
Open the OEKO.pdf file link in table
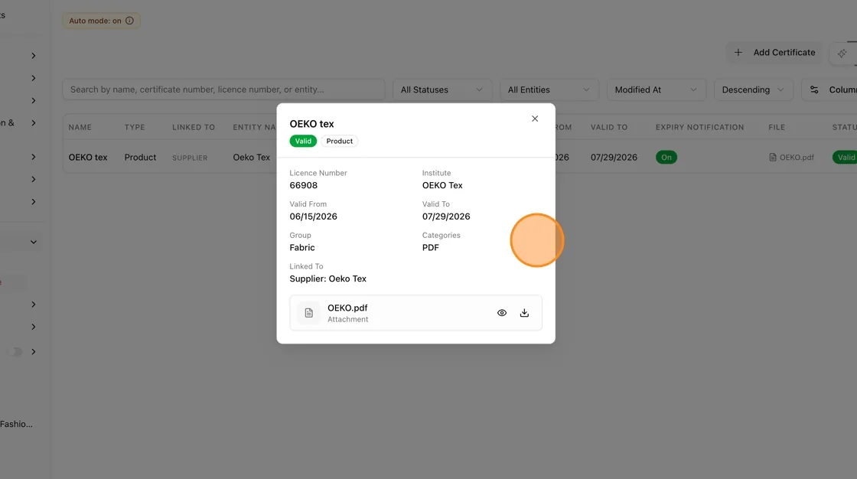(791, 158)
